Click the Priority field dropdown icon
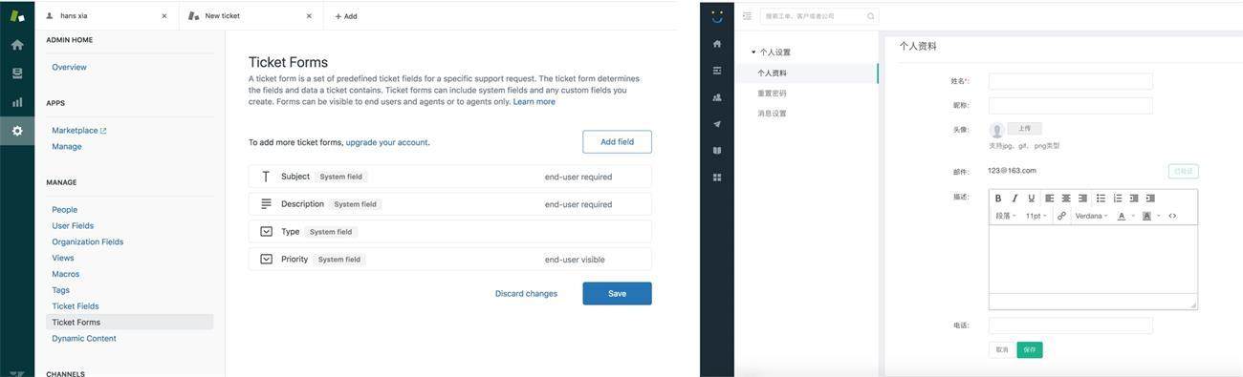Screen dimensions: 1243x377 (266, 260)
